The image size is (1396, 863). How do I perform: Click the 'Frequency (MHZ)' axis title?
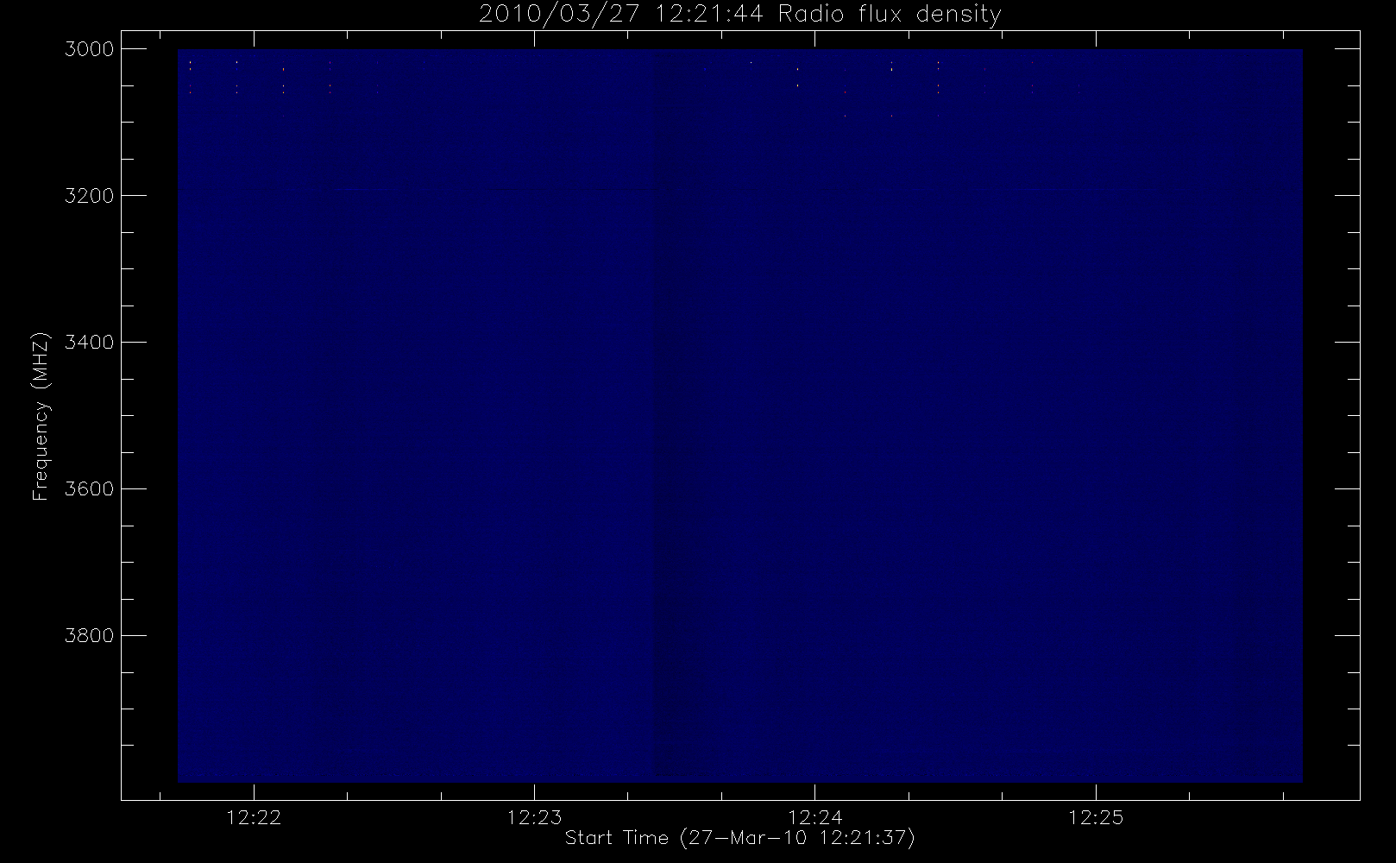[x=40, y=416]
